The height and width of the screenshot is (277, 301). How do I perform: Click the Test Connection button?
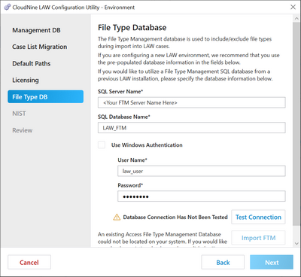coord(258,217)
